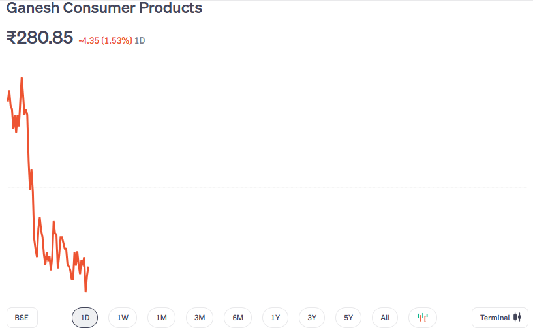This screenshot has height=332, width=533.
Task: Click the ₹280.85 current price
Action: [x=40, y=38]
